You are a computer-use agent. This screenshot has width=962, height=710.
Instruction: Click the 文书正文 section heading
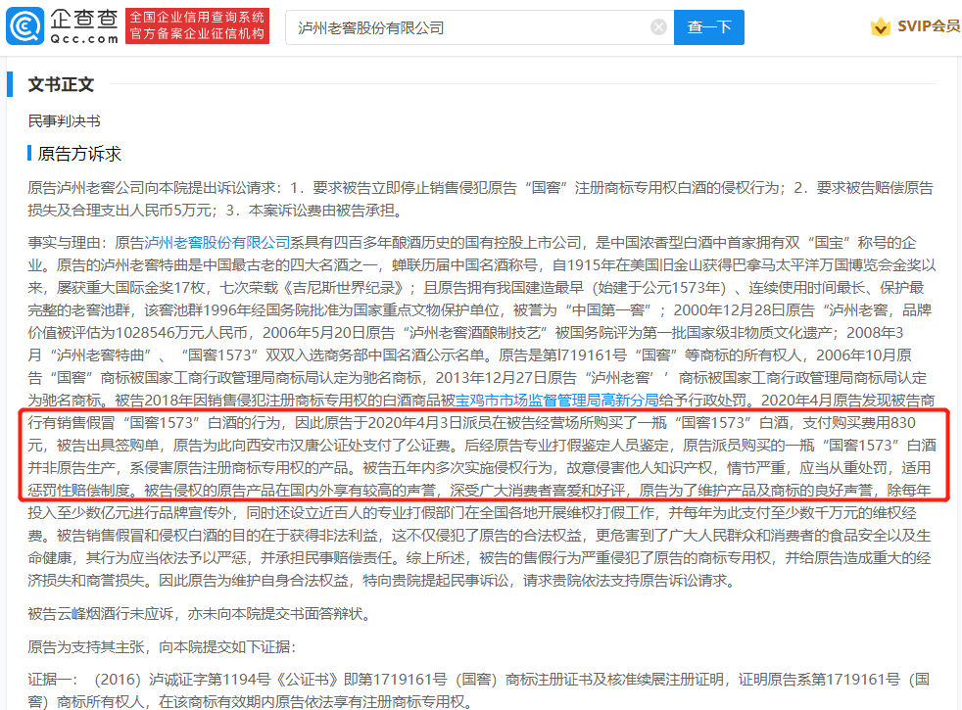point(61,84)
